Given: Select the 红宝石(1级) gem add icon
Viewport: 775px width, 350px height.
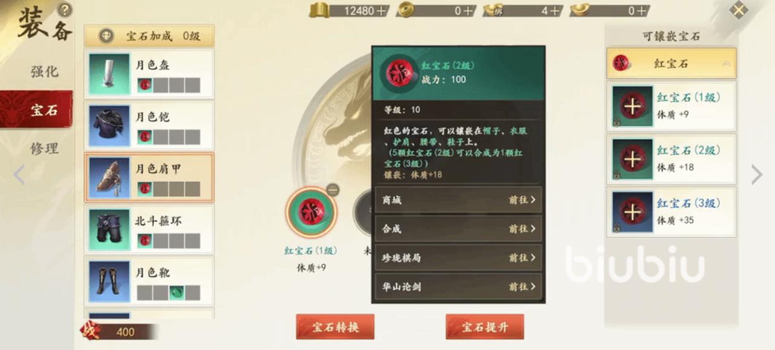Looking at the screenshot, I should coord(633,107).
